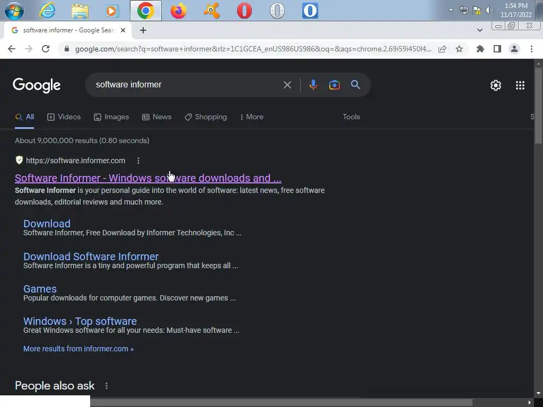Click the scroll down arrow
Screen dimensions: 543x407
click(538, 393)
